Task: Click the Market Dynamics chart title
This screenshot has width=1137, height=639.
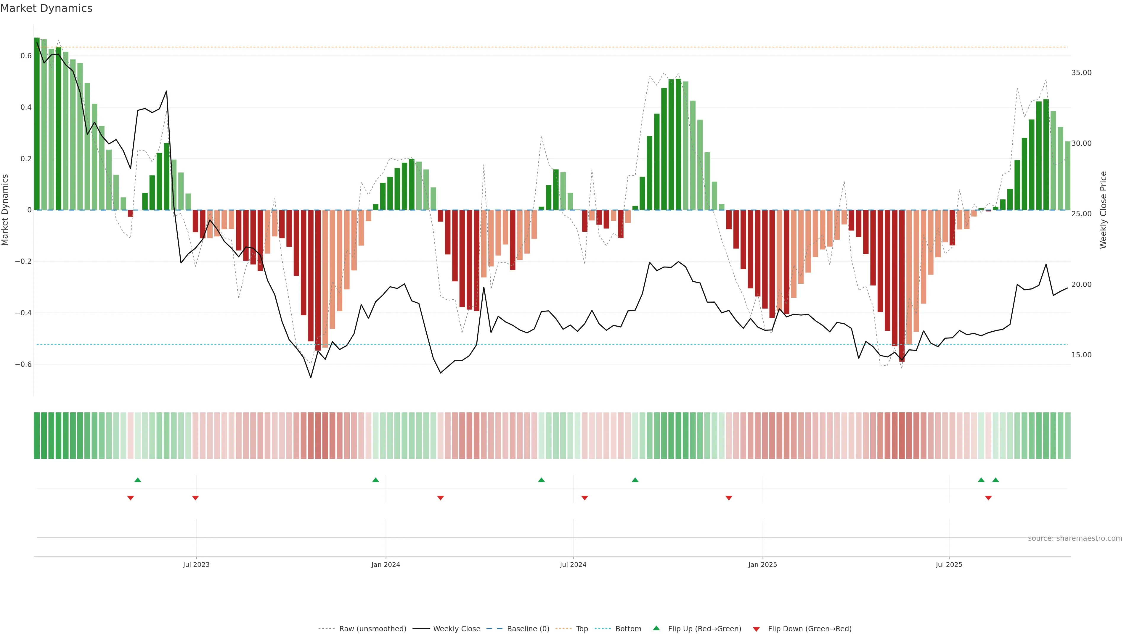Action: (46, 8)
